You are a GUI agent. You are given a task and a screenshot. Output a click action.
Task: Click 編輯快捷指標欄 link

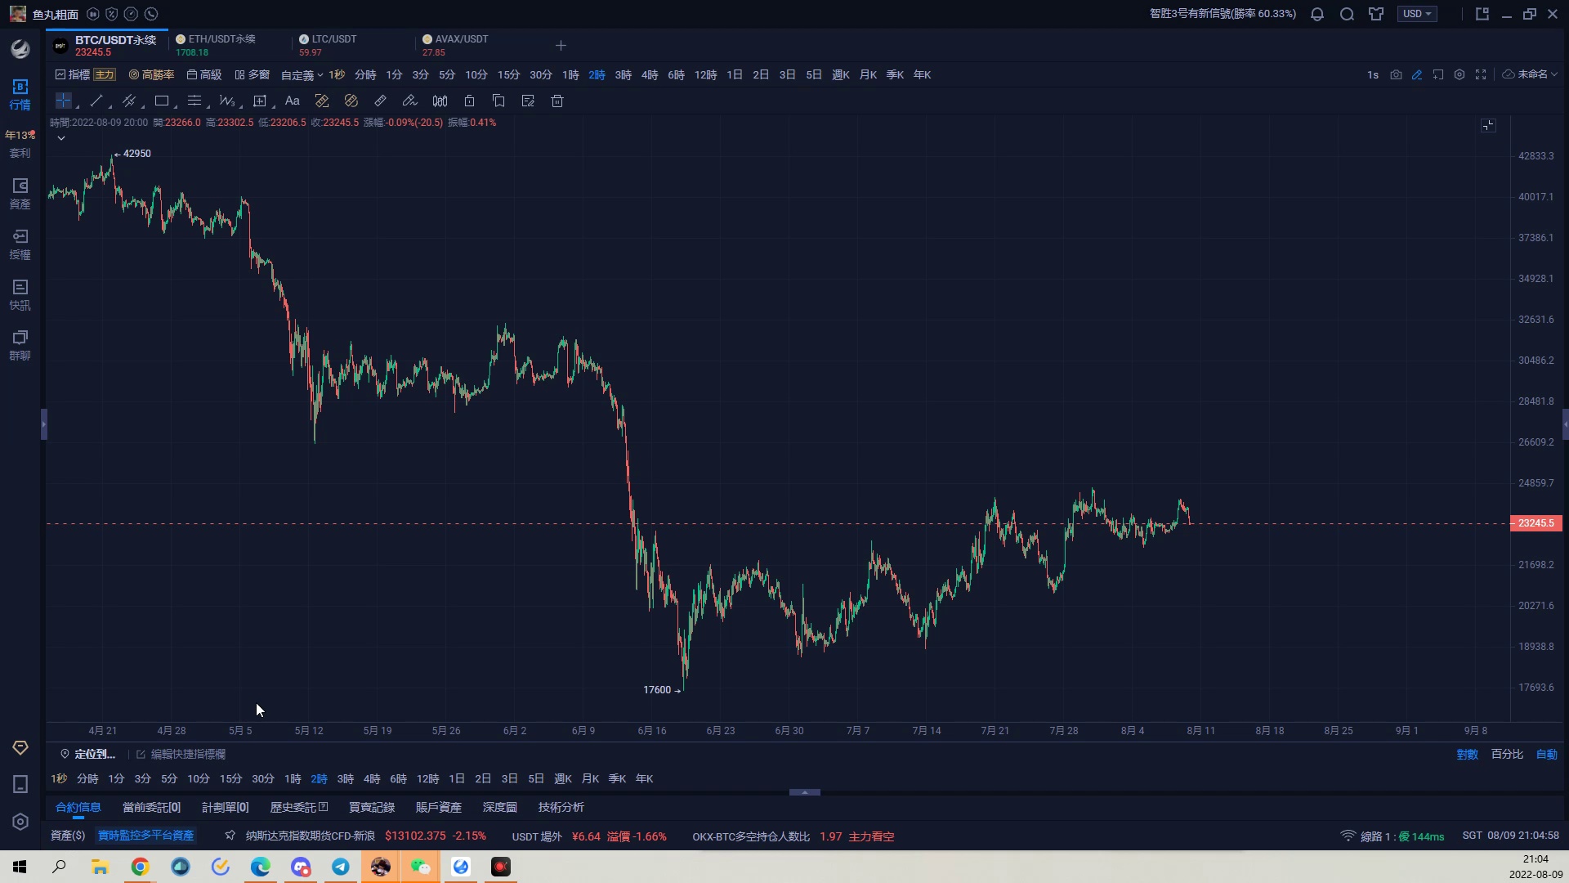188,754
